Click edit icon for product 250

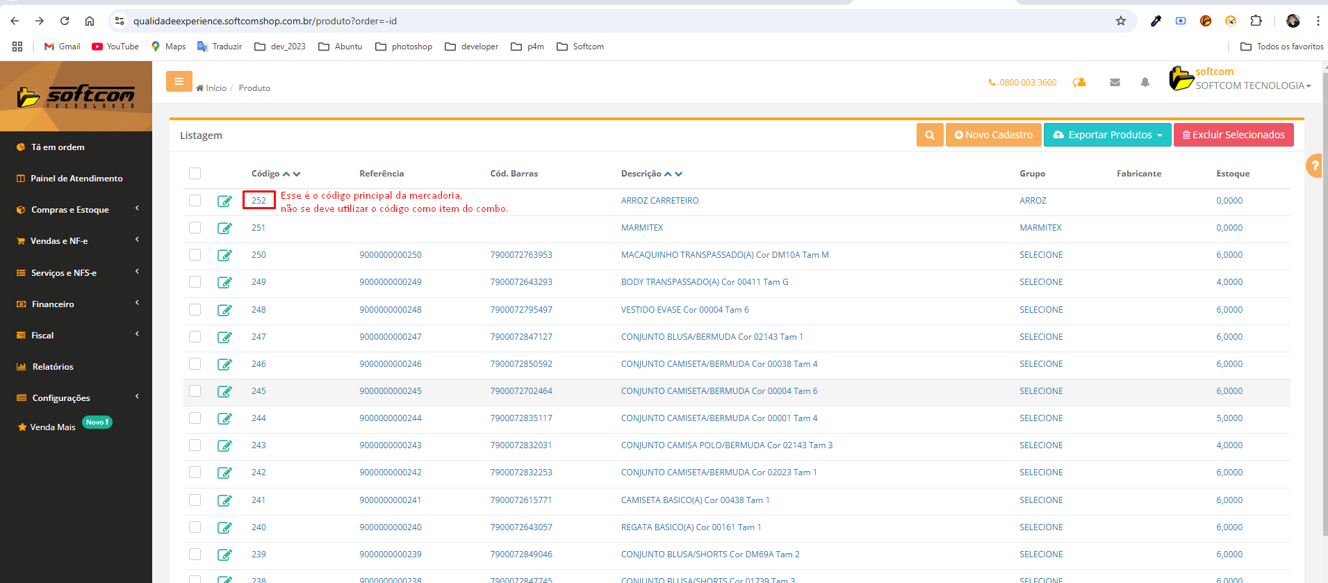(224, 255)
